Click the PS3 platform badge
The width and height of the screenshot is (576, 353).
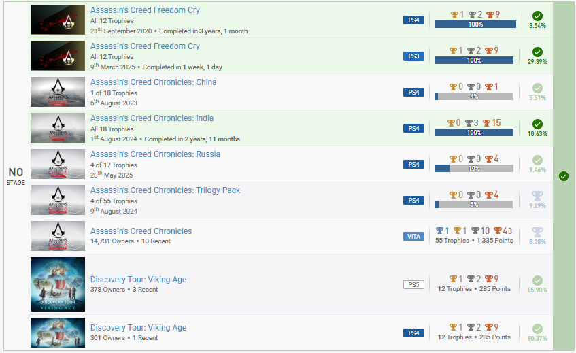(x=413, y=56)
